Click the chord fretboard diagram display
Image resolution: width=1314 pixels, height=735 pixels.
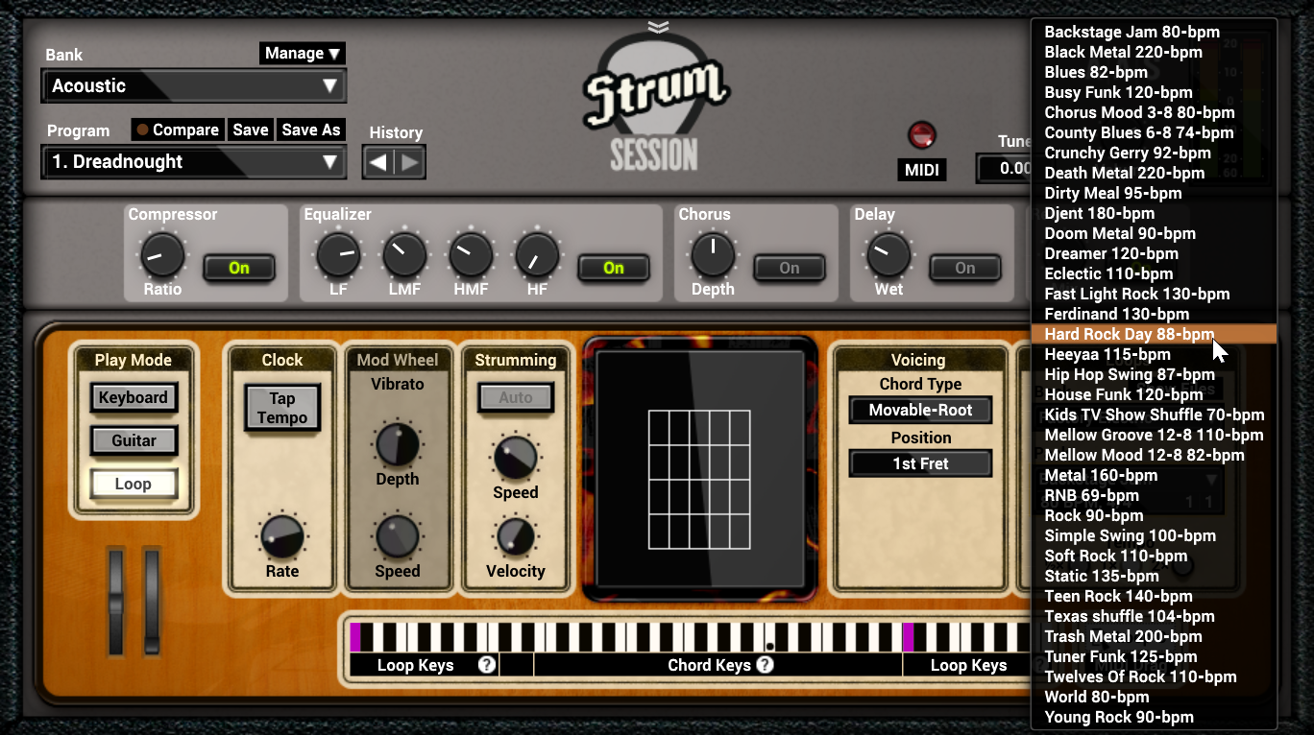click(700, 468)
